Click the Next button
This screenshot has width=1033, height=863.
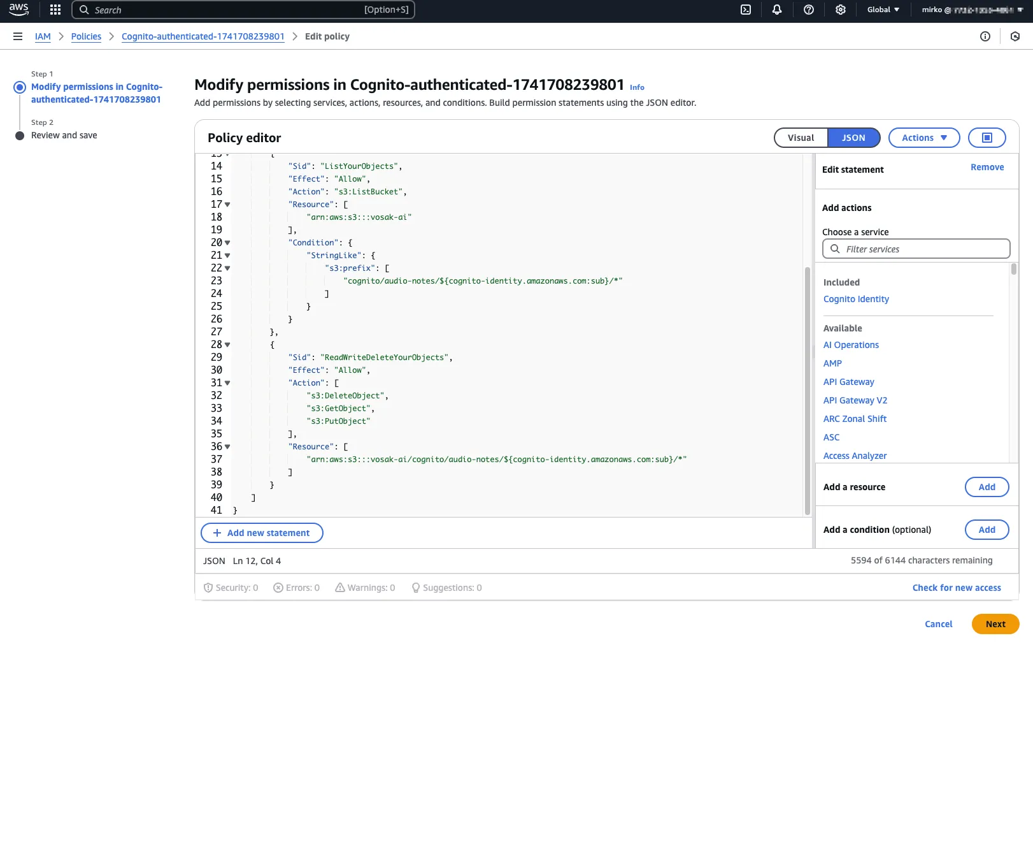click(x=995, y=624)
